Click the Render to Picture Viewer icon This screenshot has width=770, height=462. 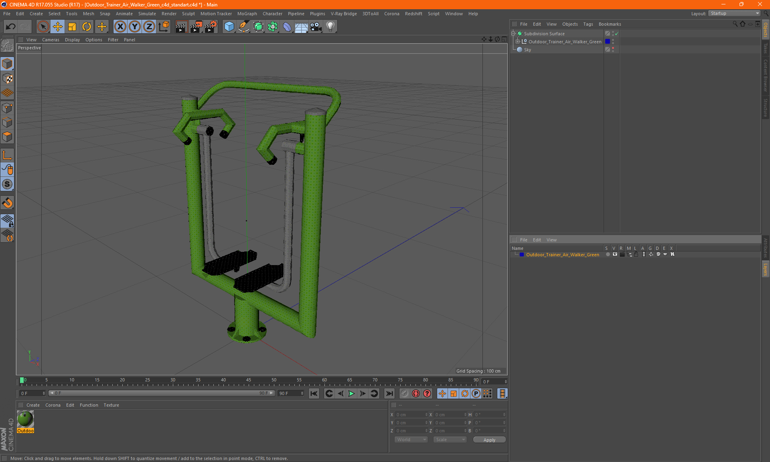pos(196,27)
